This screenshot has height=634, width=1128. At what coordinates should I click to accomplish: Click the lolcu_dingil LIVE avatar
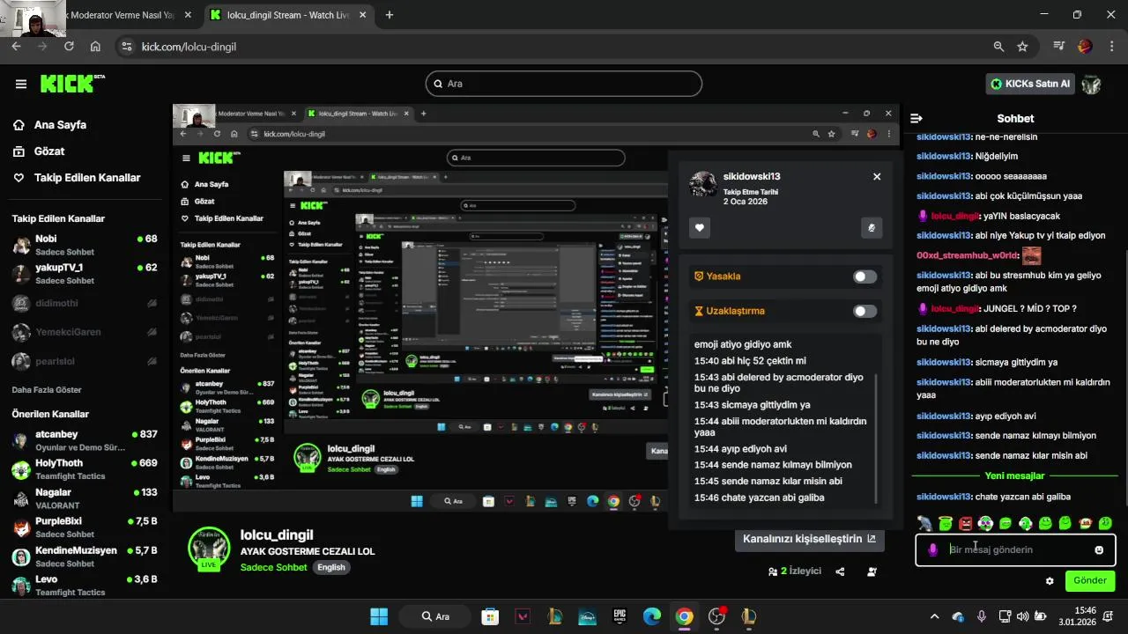(209, 549)
